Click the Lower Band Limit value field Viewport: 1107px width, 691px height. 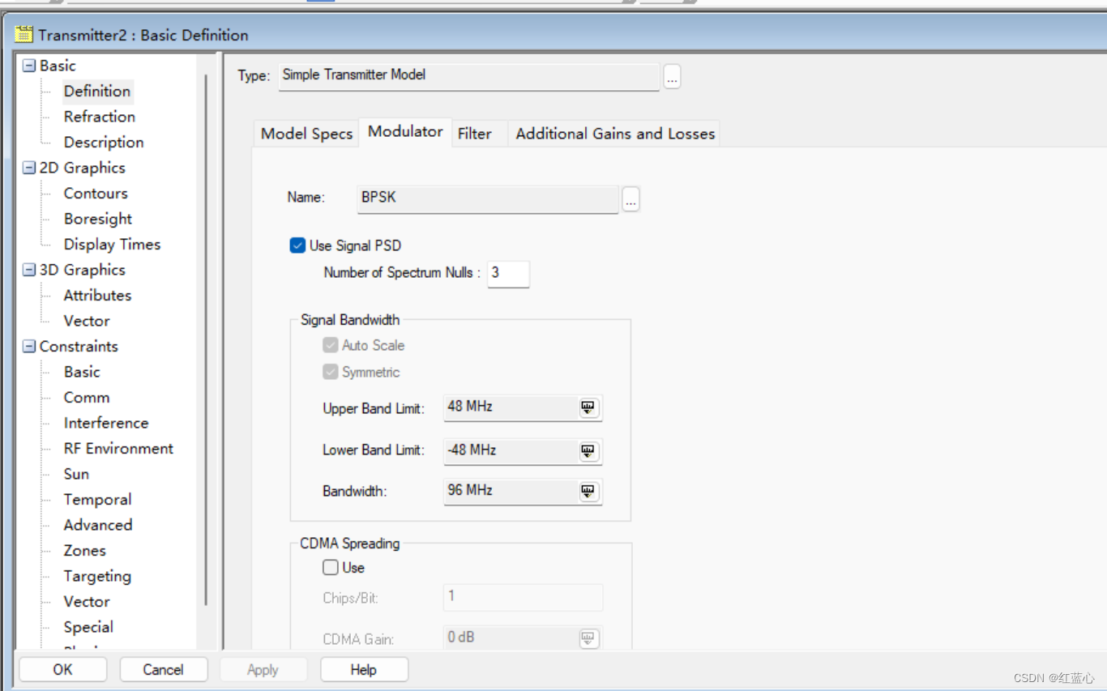click(x=511, y=450)
